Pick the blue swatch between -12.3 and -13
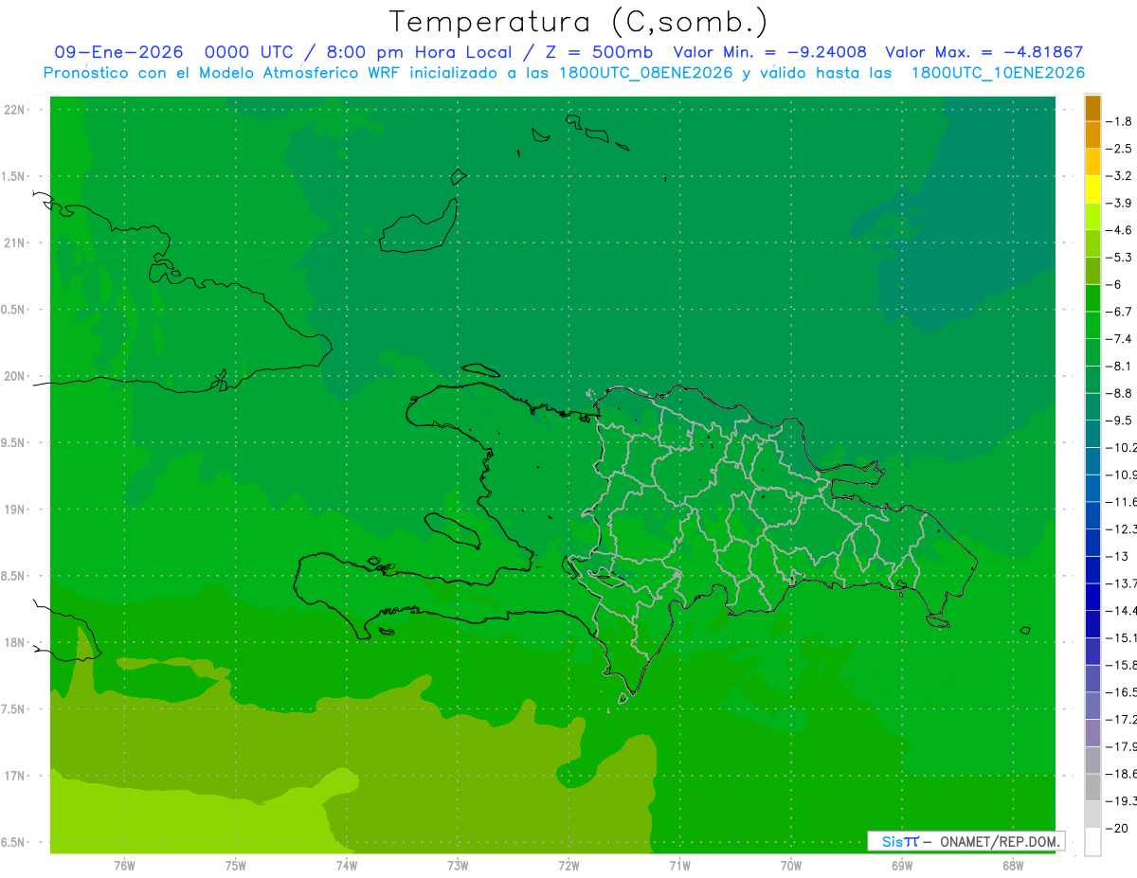The height and width of the screenshot is (878, 1137). point(1092,543)
